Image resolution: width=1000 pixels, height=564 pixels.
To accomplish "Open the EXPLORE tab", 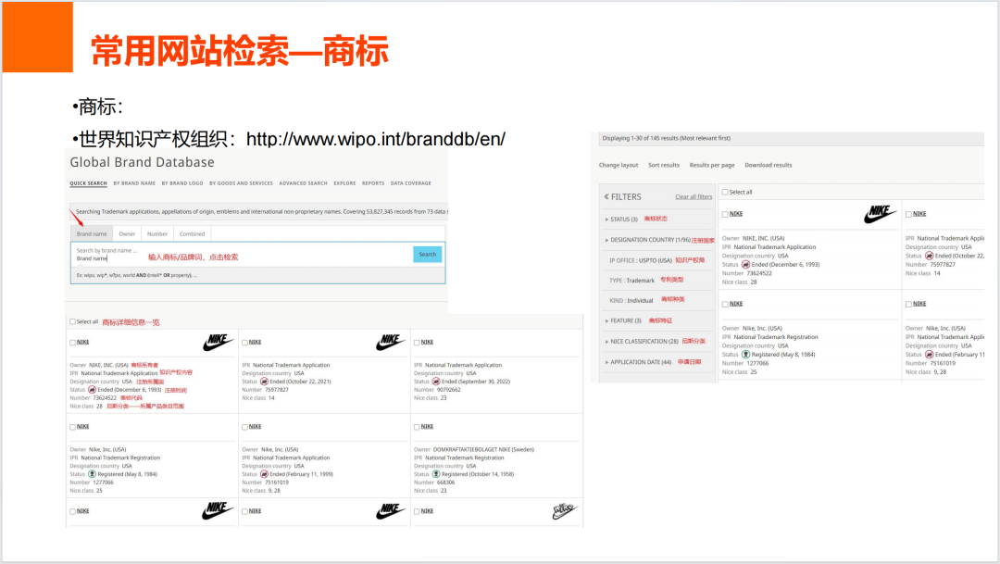I will (344, 183).
